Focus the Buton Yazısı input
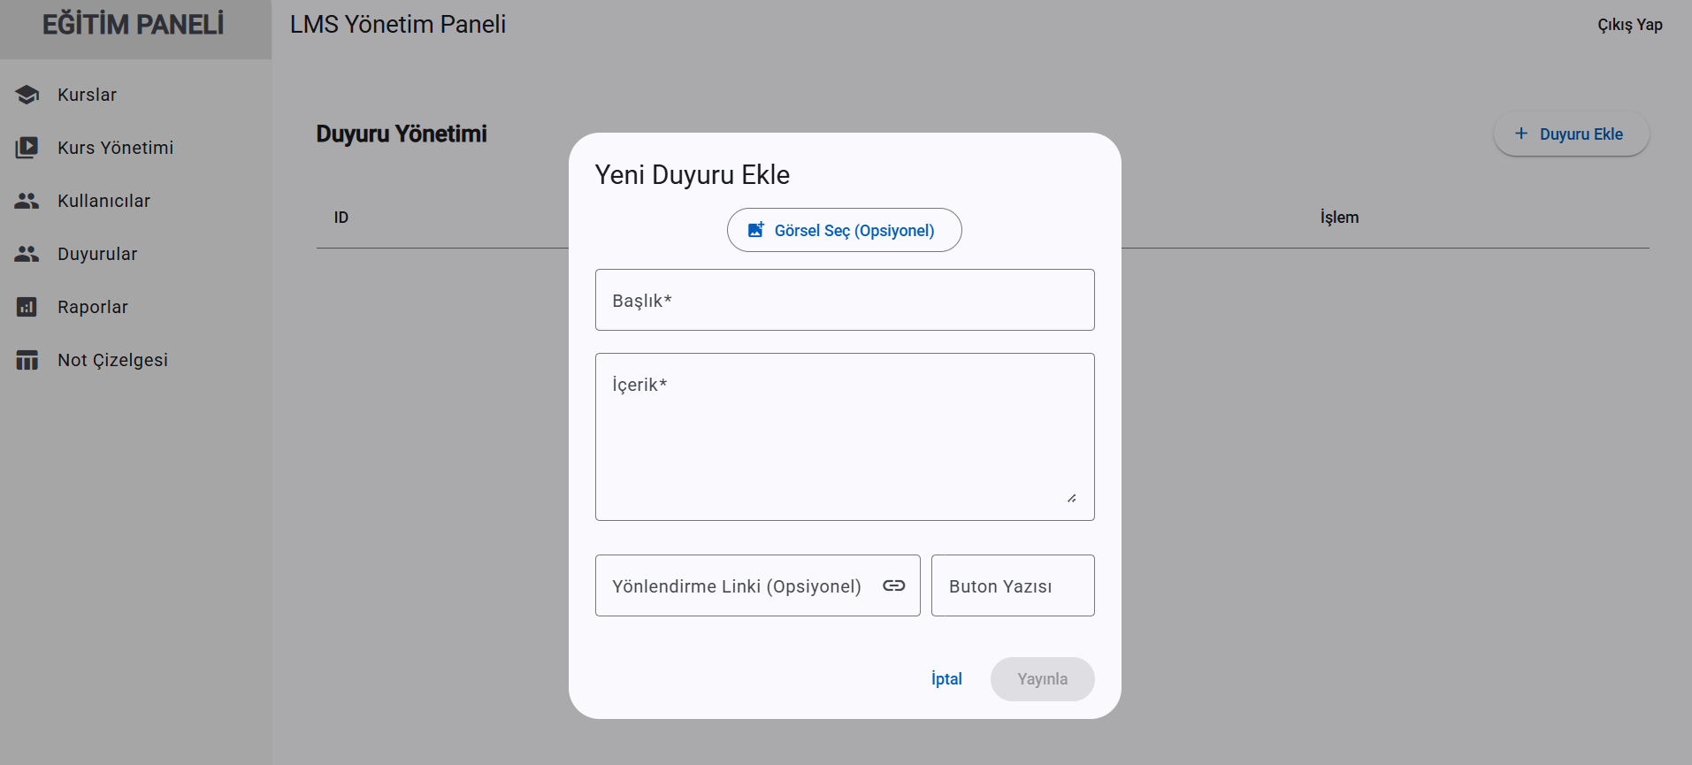 click(x=1013, y=585)
